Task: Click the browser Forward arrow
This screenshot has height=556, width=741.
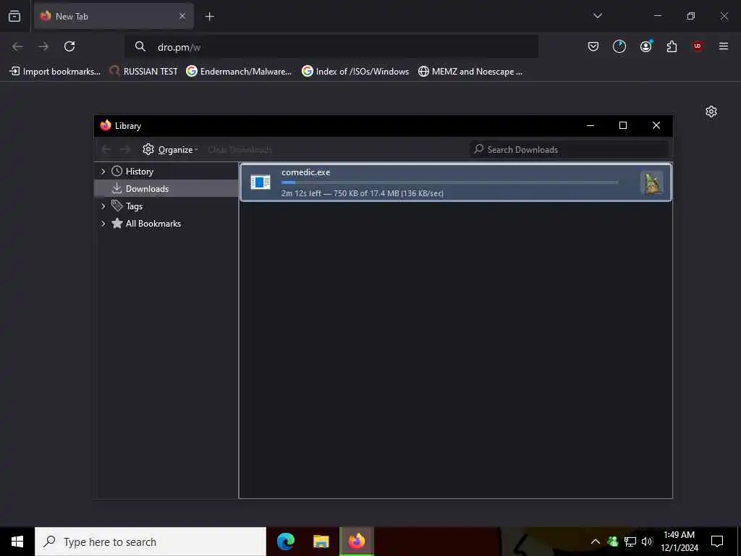Action: pos(43,46)
